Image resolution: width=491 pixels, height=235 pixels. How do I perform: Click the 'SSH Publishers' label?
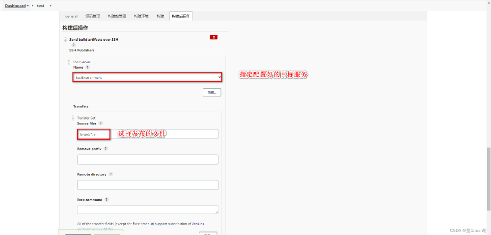(82, 50)
